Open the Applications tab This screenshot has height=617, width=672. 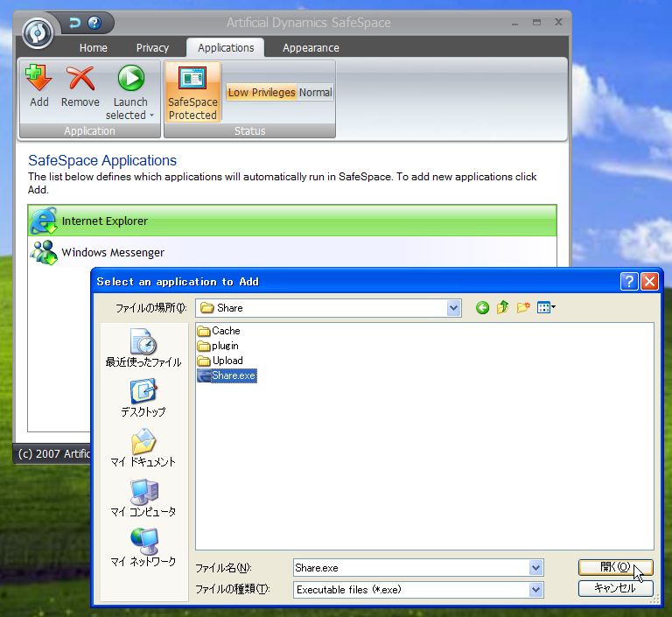pyautogui.click(x=226, y=47)
